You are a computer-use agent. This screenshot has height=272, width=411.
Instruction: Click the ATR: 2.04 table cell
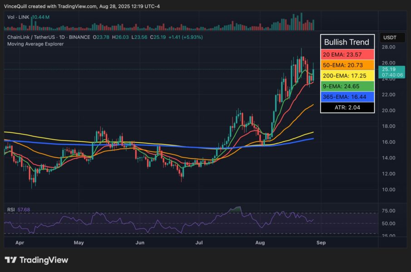(x=347, y=107)
